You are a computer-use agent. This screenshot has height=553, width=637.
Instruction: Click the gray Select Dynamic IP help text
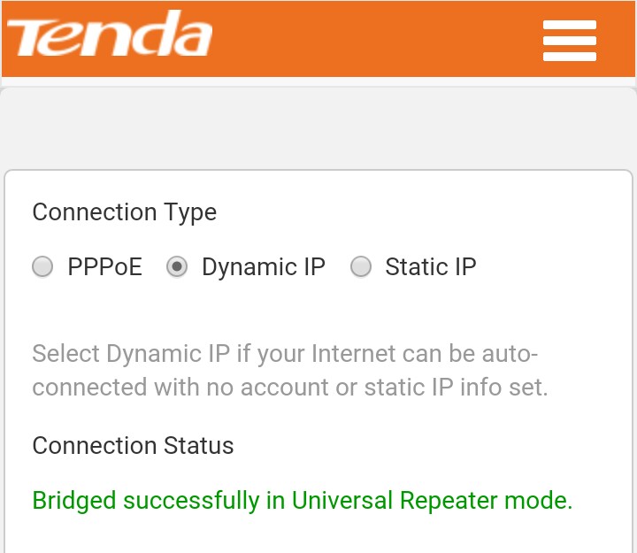pos(290,370)
